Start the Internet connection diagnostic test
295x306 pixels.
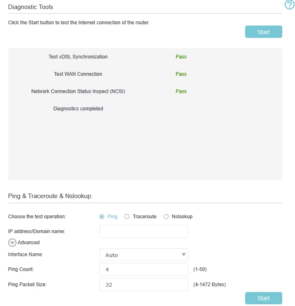(x=263, y=32)
